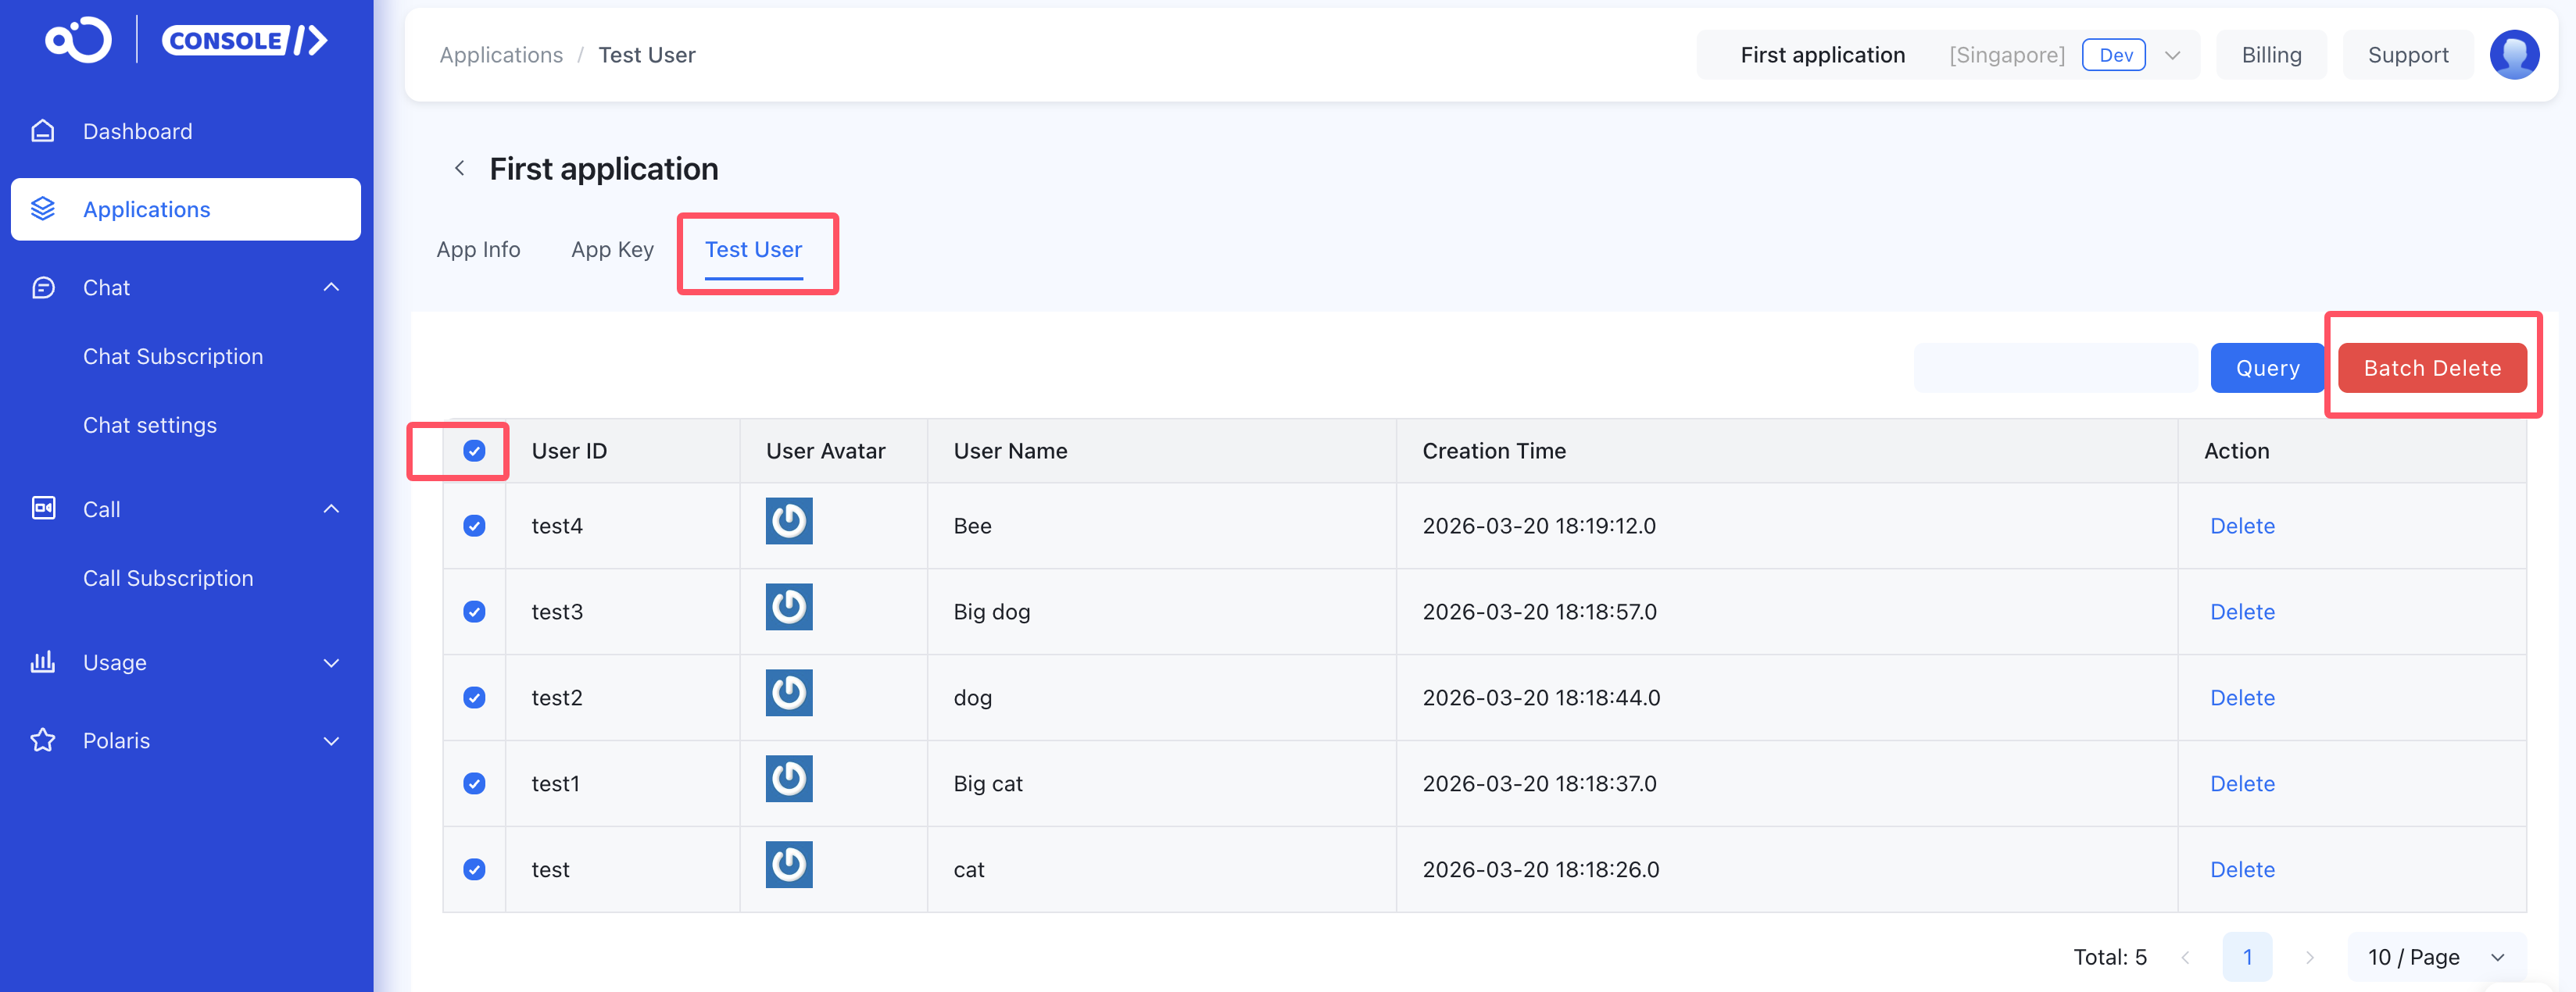Open Chat Subscription in sidebar
The image size is (2576, 992).
173,357
